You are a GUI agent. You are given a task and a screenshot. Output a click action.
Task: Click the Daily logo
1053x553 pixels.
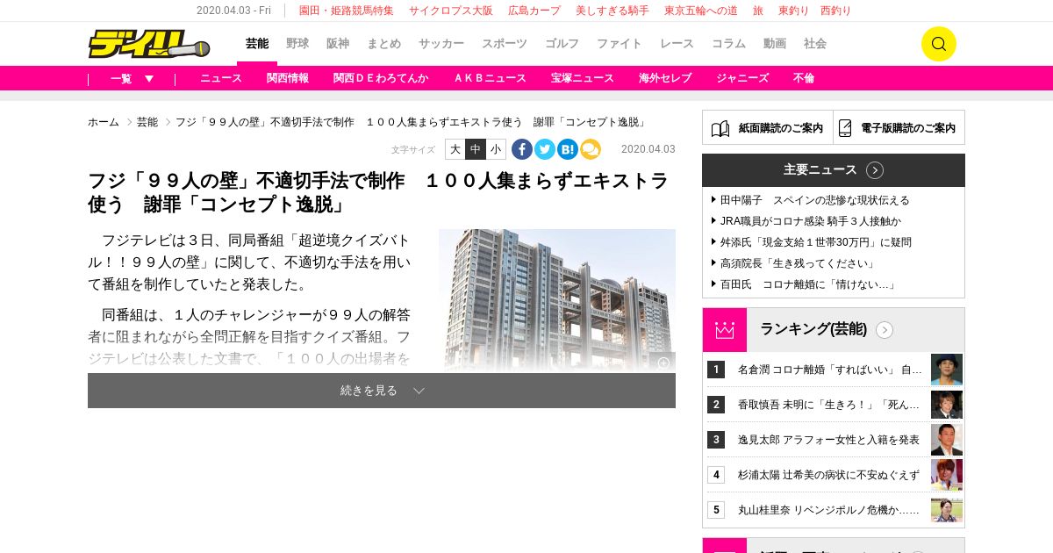pyautogui.click(x=148, y=44)
